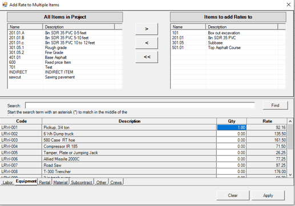Click the Clear button

pos(233,195)
